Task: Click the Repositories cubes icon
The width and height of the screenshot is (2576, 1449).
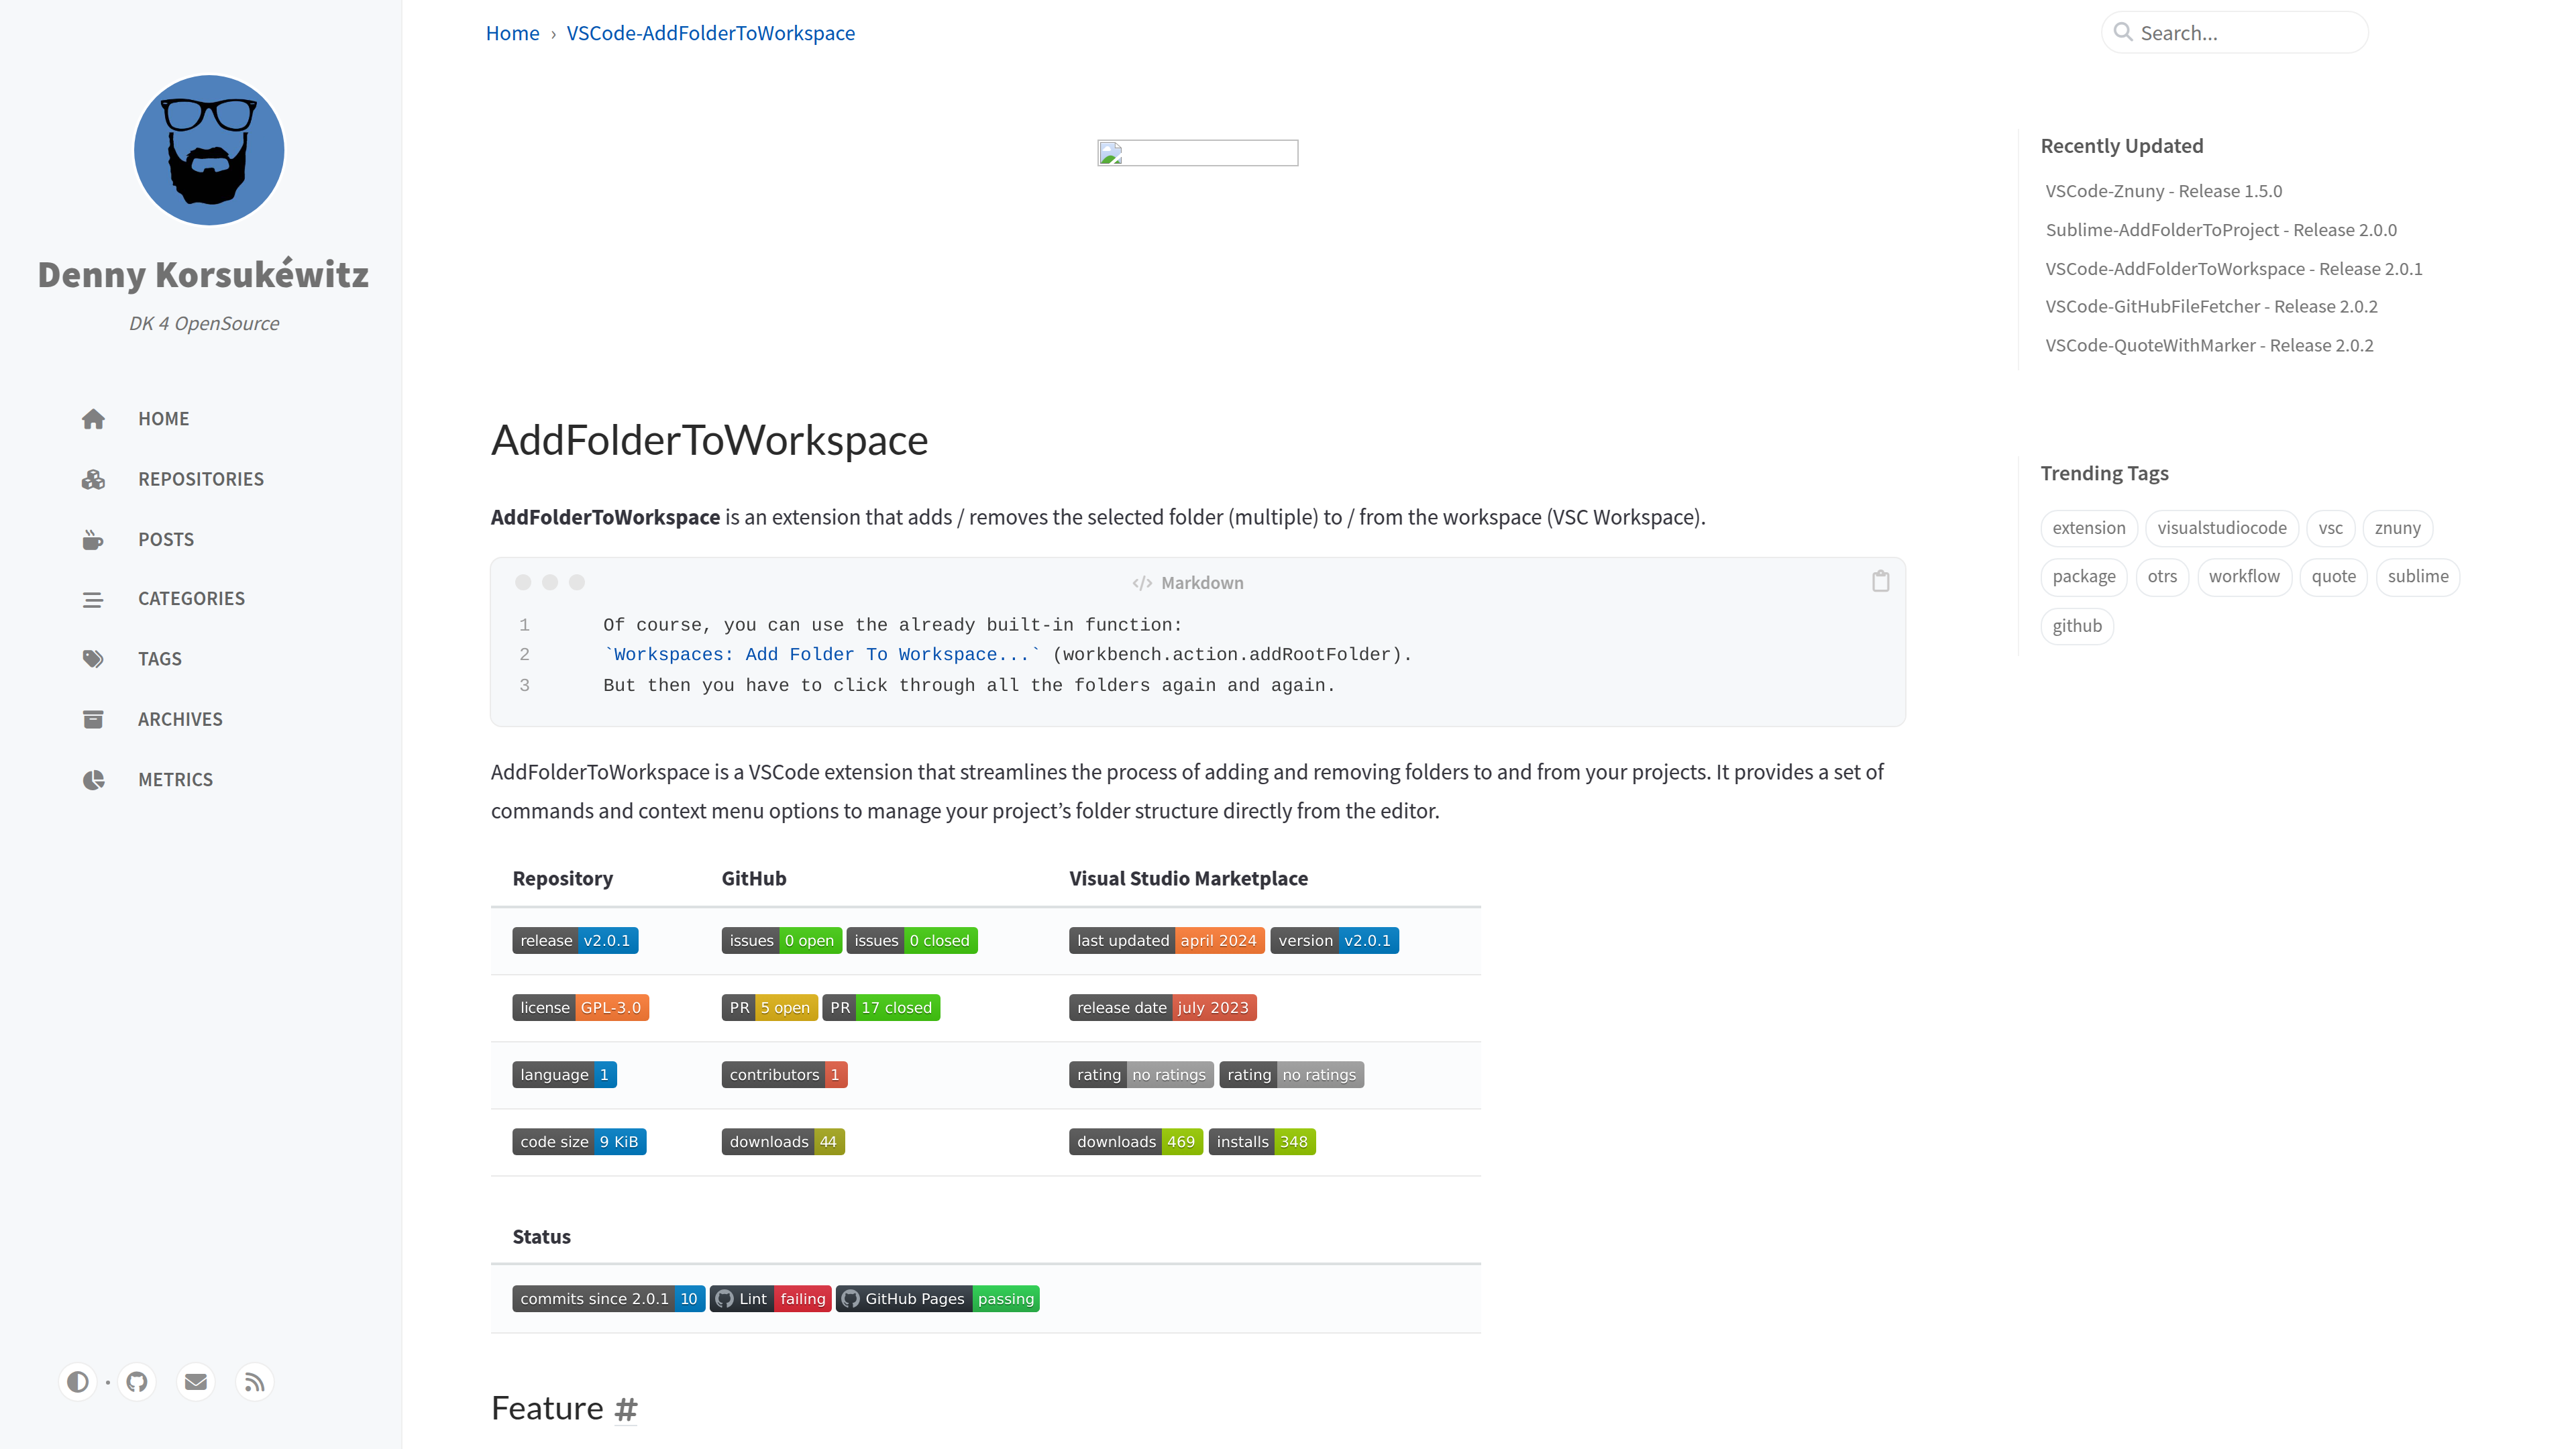Action: point(93,479)
